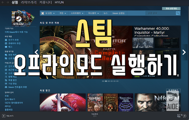
Task: Open the Baldur's Gate game capsule
Action: coord(110,102)
